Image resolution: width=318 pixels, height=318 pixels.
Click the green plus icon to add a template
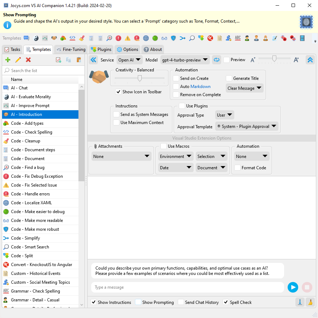point(7,60)
